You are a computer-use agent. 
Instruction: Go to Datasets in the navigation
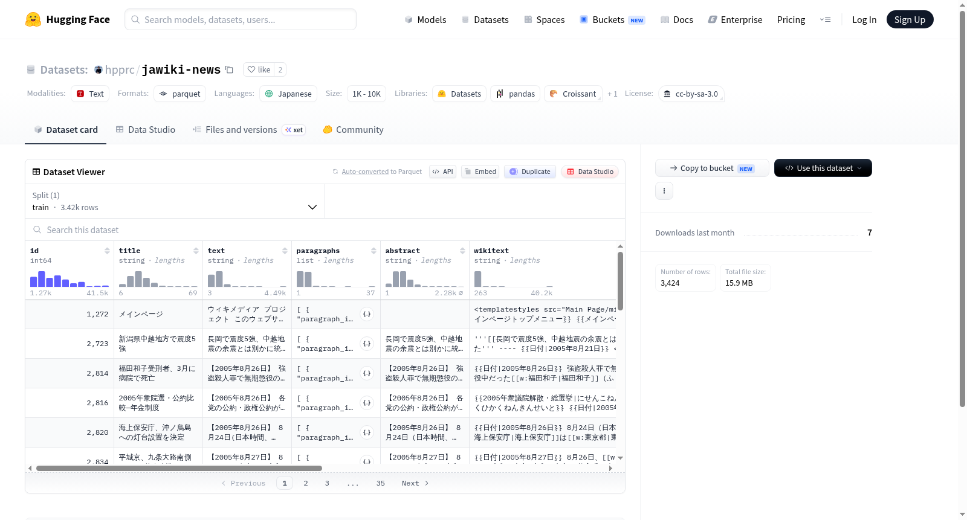(485, 19)
